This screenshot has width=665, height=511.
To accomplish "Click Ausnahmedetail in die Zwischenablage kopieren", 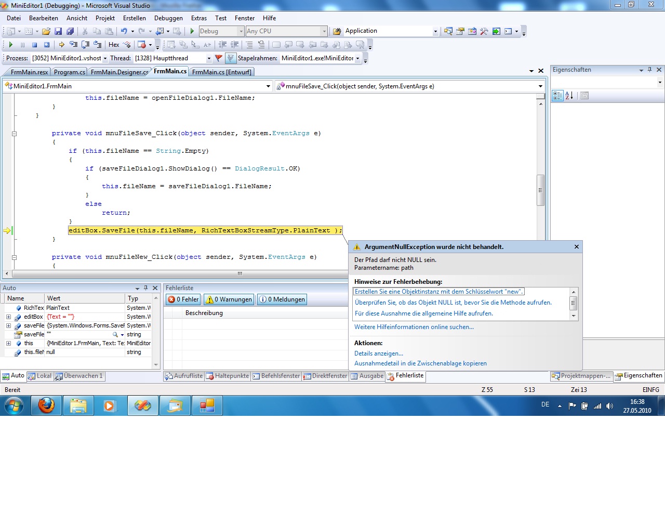I will click(x=420, y=363).
